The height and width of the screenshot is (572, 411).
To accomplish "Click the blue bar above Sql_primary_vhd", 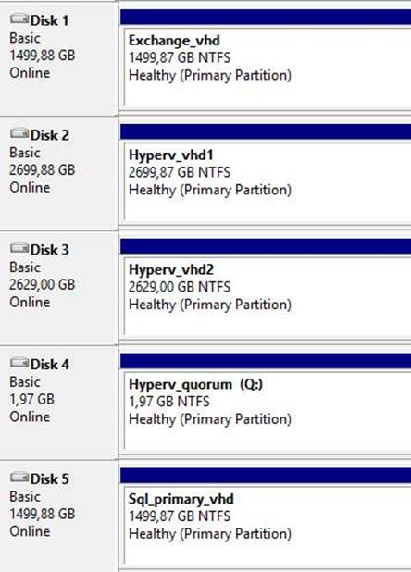I will (266, 476).
